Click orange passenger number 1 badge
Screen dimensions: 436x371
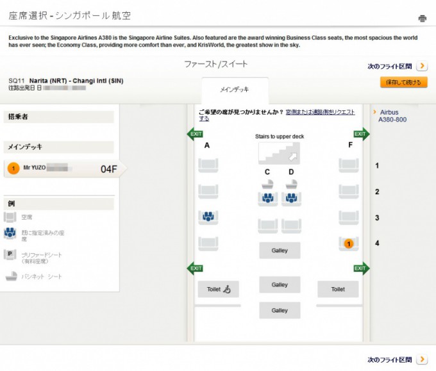pyautogui.click(x=13, y=169)
